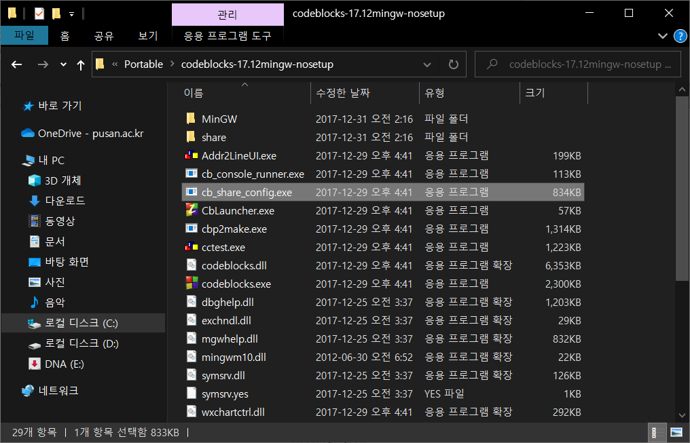Click Portable in the address breadcrumb
The width and height of the screenshot is (690, 443).
143,64
